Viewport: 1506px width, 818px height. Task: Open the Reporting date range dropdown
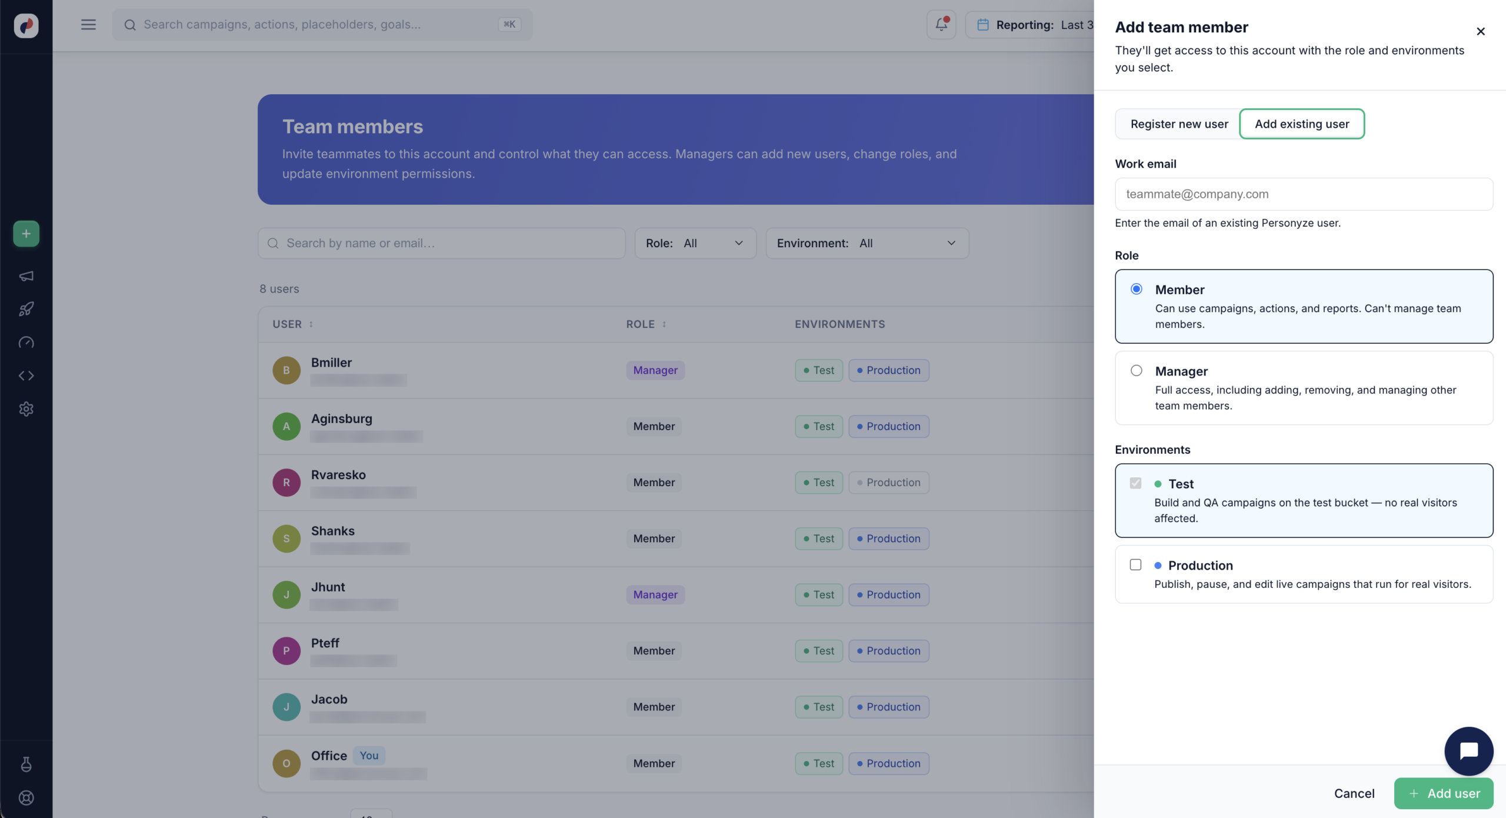pos(1029,25)
